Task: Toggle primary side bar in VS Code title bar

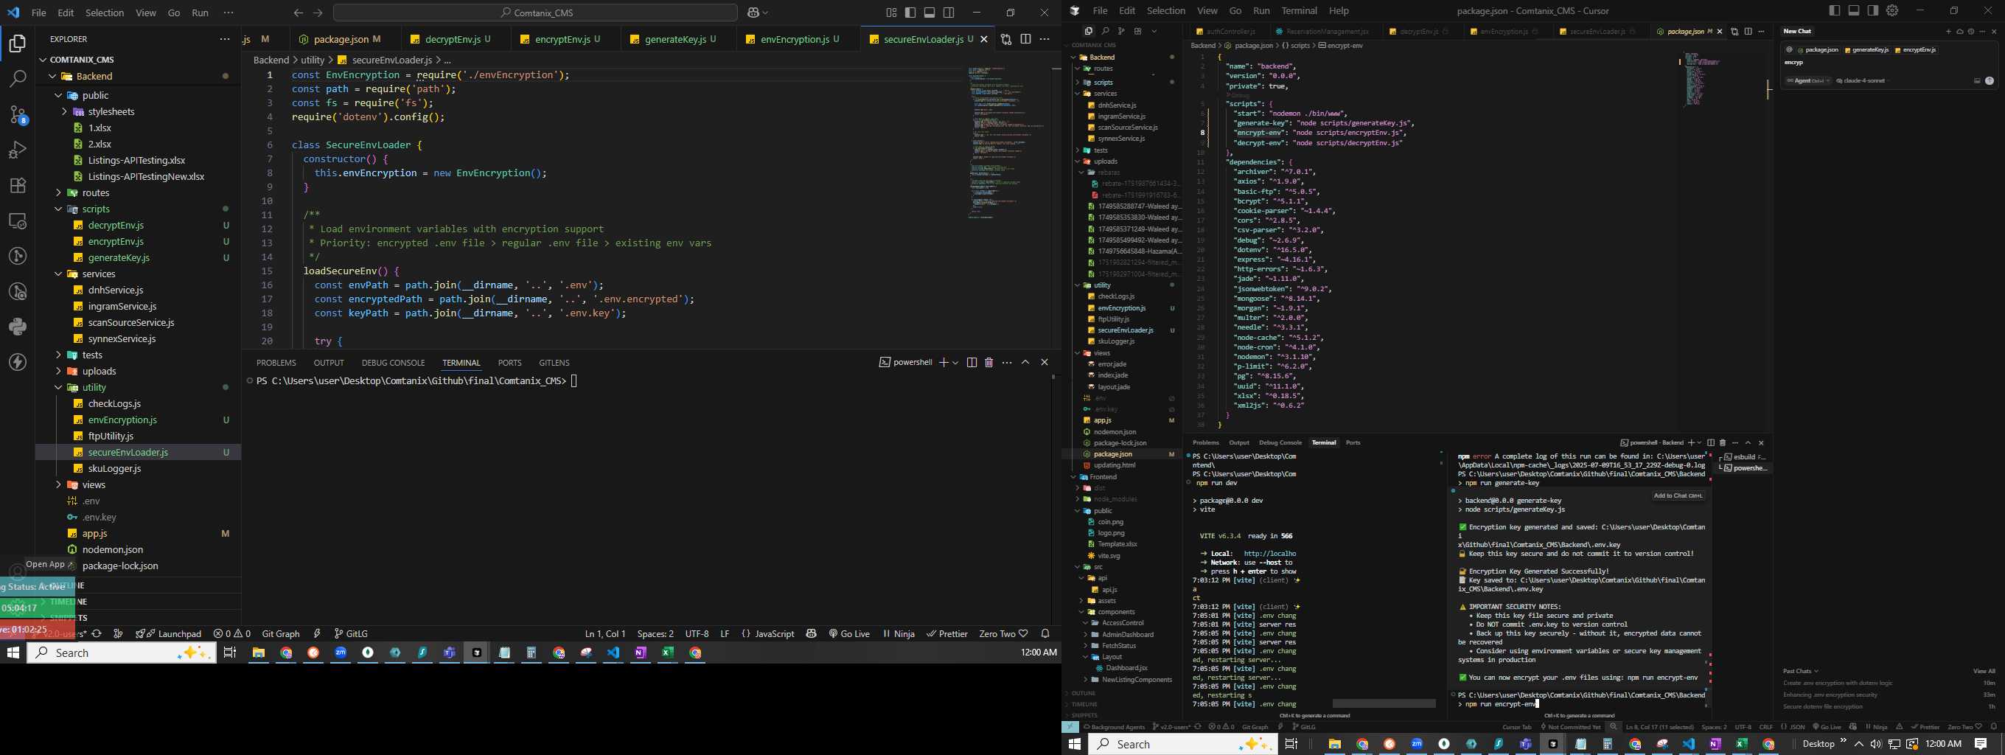Action: 910,13
